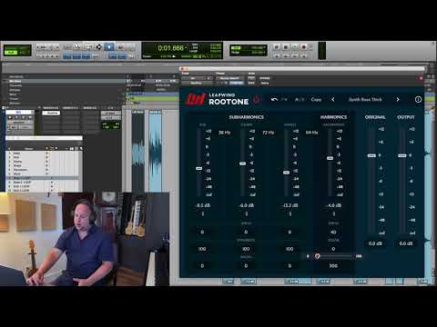This screenshot has width=437, height=327.
Task: Click the 72 Hz frequency label
Action: pos(268,133)
